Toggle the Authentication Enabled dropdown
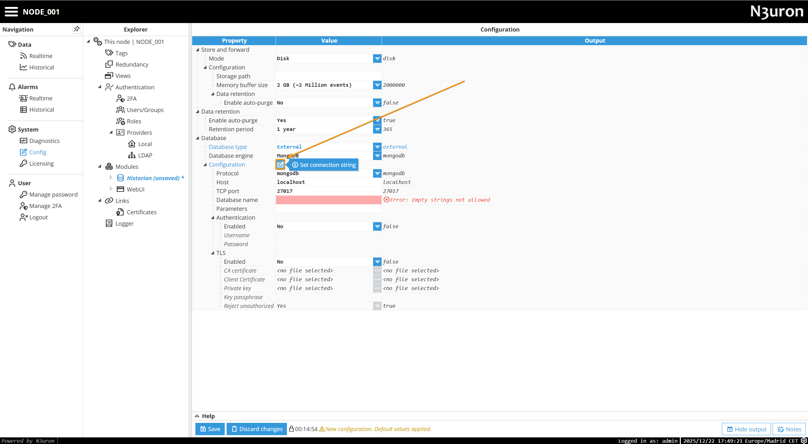 click(x=377, y=226)
